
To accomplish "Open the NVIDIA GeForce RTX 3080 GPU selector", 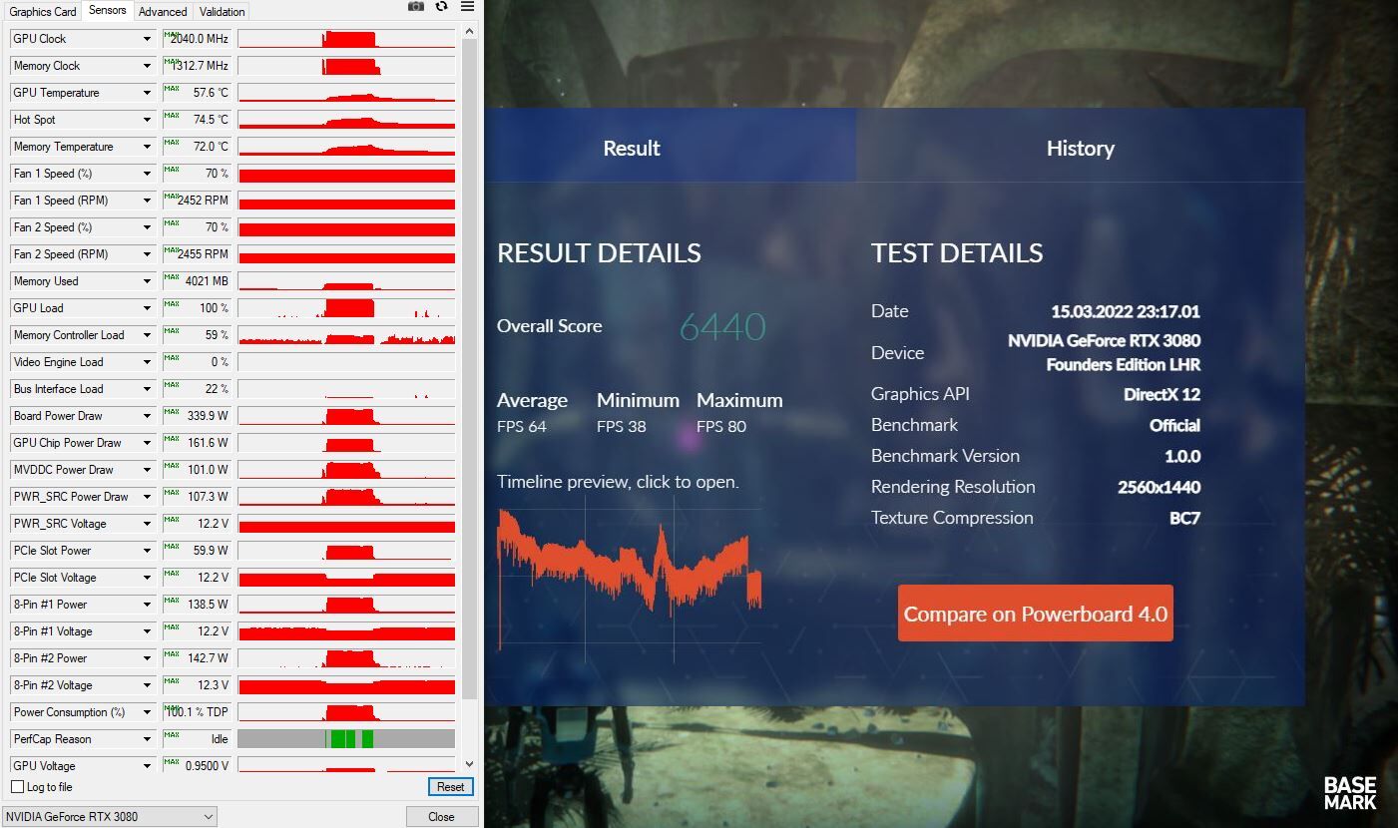I will (x=109, y=816).
